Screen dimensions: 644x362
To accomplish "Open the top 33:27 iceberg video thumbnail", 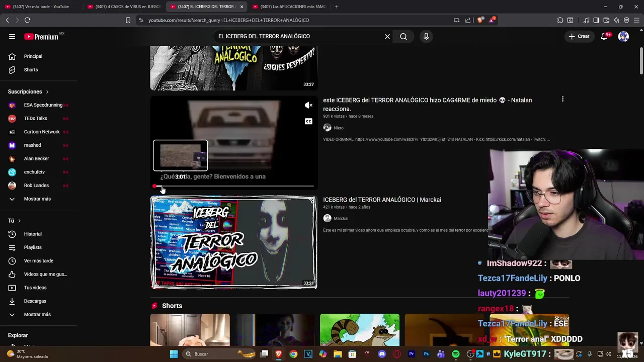I will tap(234, 68).
